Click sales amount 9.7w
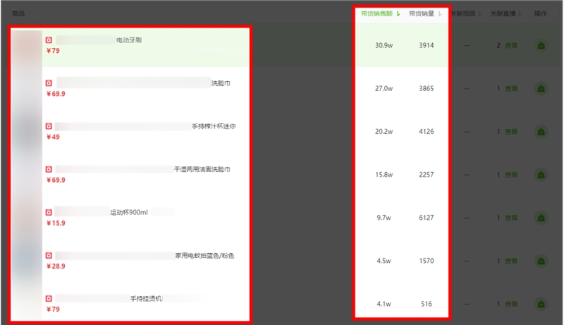The width and height of the screenshot is (564, 325). tap(384, 219)
